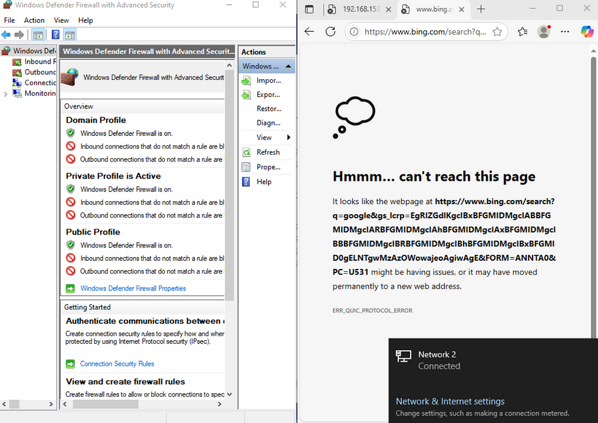Click the Getting Started section header
Image resolution: width=598 pixels, height=423 pixels.
click(x=142, y=307)
